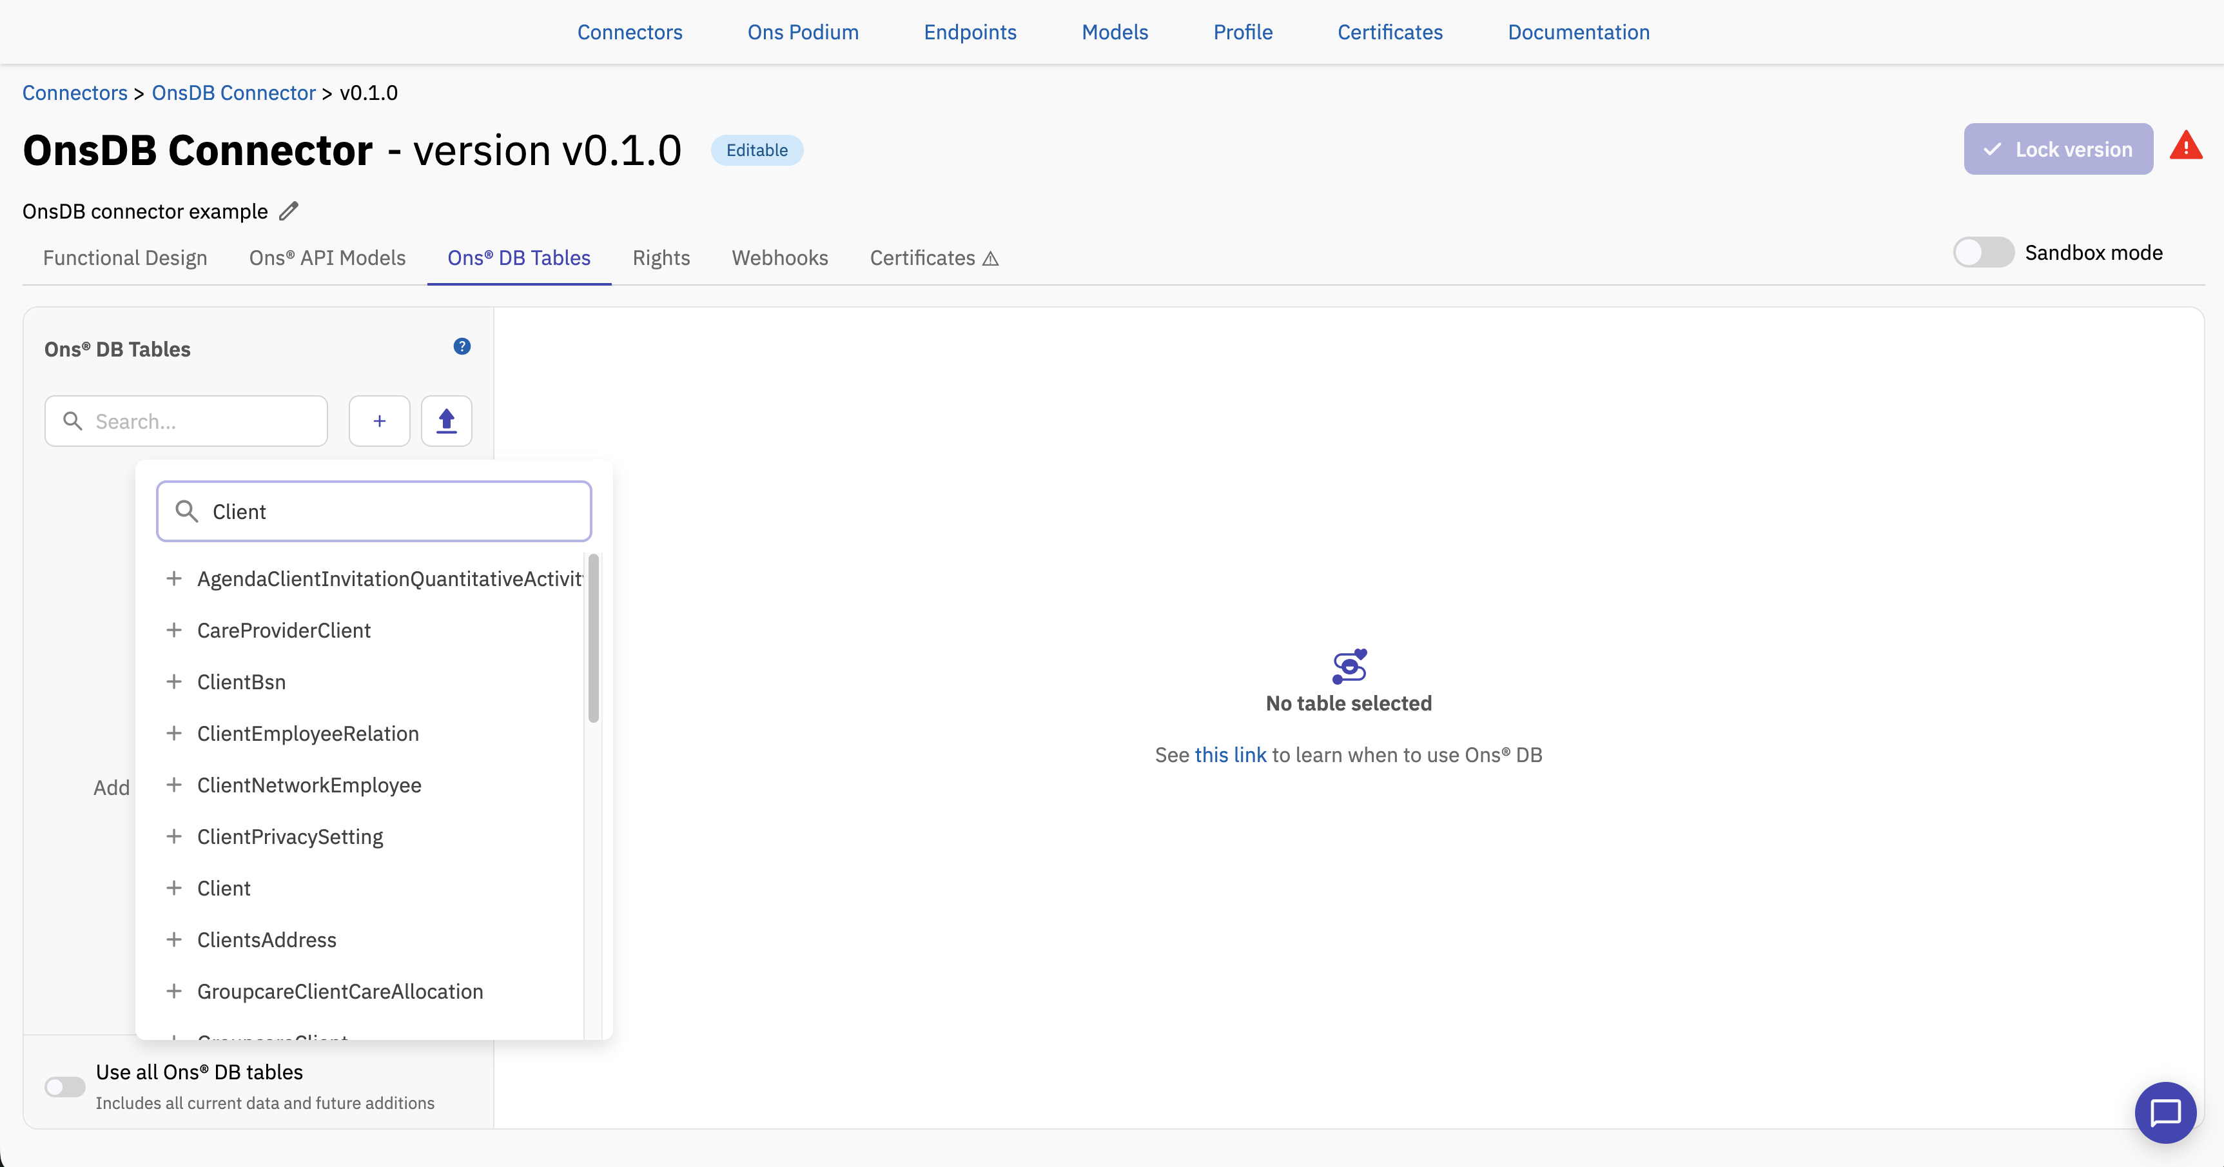Screen dimensions: 2224x1167
Task: Open Certificates tab with warning icon
Action: pyautogui.click(x=934, y=257)
